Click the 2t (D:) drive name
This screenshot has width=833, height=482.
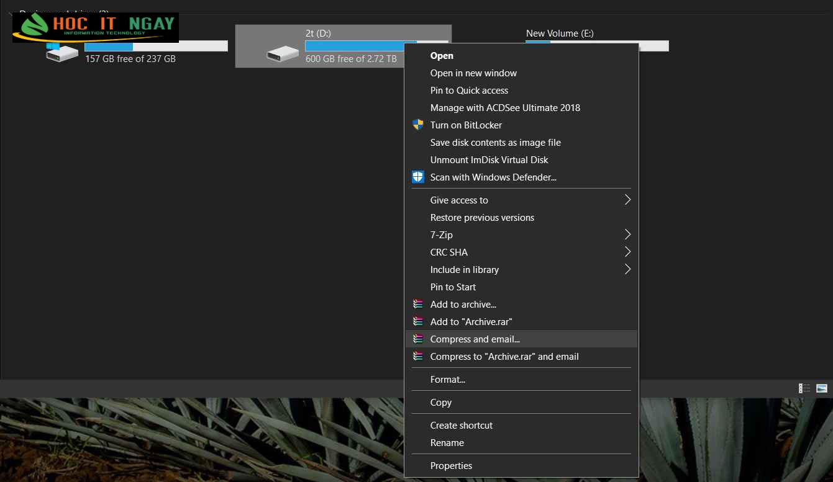click(318, 33)
